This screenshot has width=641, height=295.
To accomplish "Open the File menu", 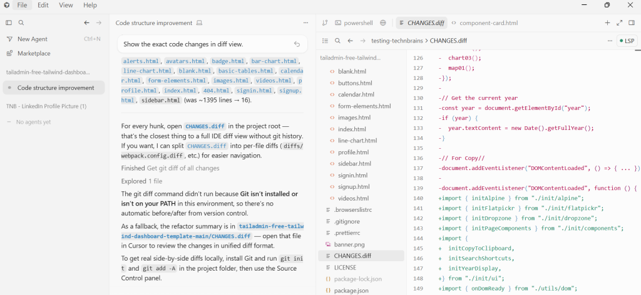I will pos(22,5).
